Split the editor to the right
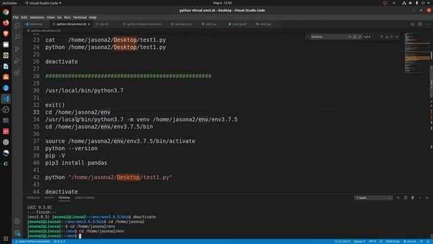The image size is (433, 244). click(x=419, y=24)
